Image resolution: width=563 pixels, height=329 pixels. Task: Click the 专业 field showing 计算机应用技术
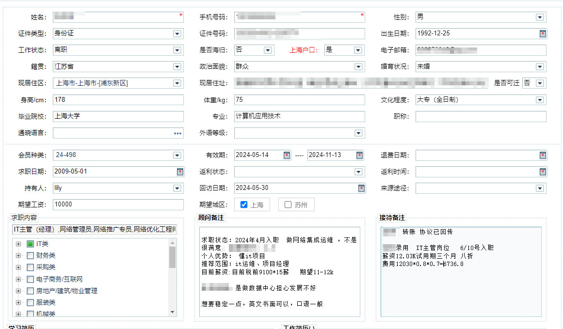(x=300, y=116)
